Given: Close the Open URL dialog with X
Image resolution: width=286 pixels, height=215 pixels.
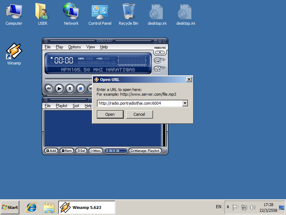Looking at the screenshot, I should (x=189, y=80).
